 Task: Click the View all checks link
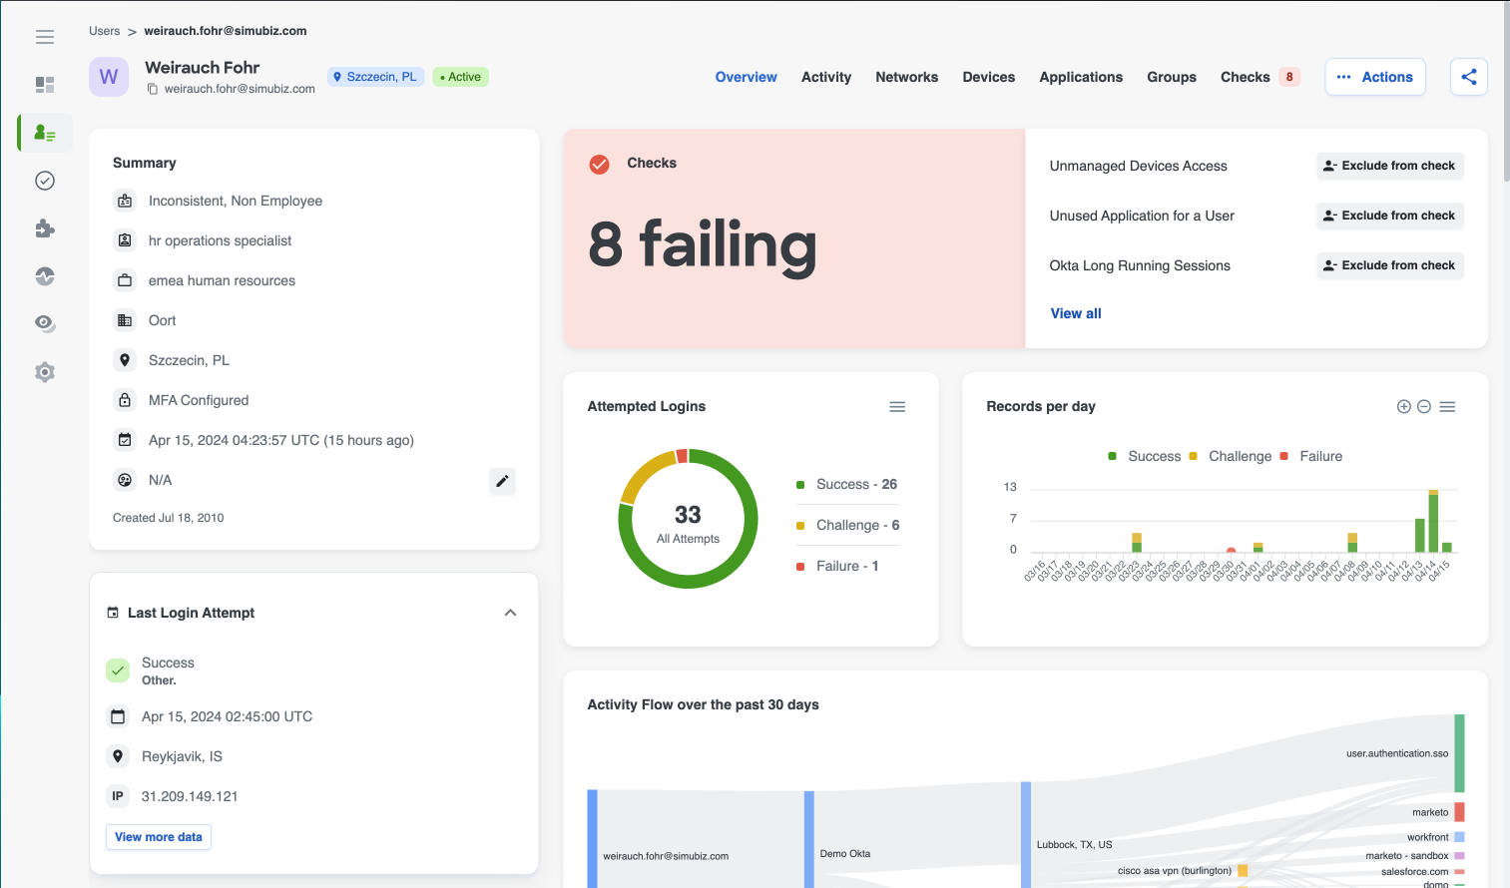tap(1075, 313)
